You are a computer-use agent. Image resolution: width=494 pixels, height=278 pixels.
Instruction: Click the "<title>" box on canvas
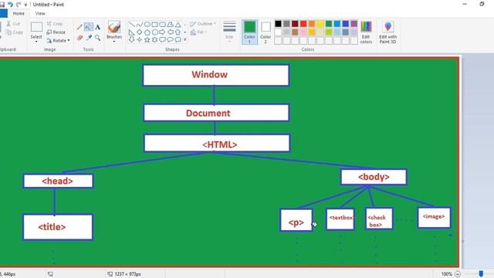(58, 227)
